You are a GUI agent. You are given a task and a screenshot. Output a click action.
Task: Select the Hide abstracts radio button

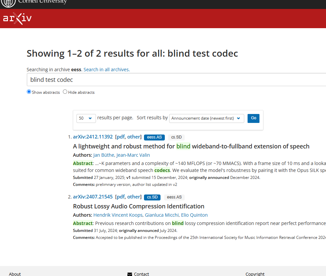pos(65,92)
